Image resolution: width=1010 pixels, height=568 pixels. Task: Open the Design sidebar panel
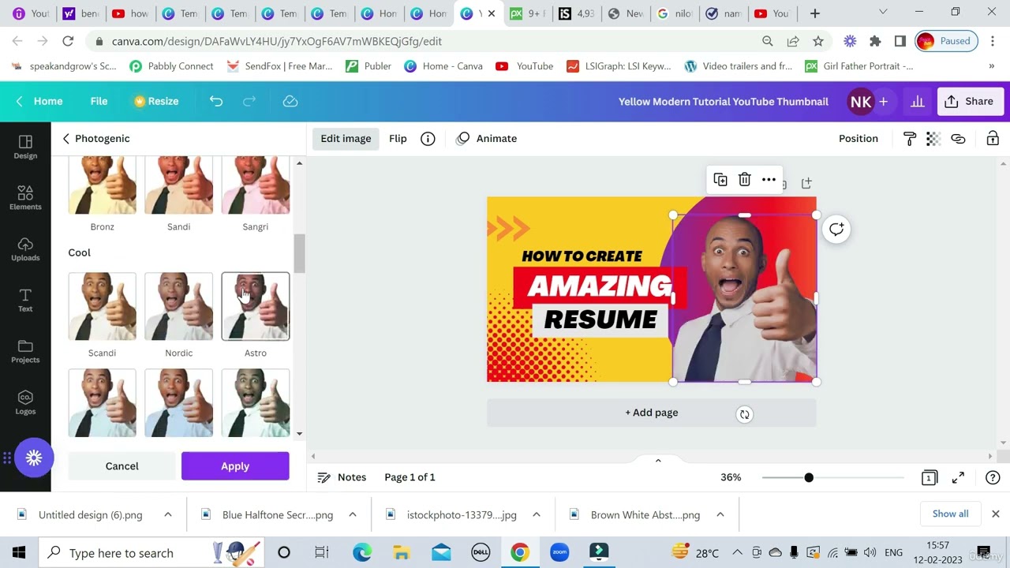pyautogui.click(x=25, y=147)
